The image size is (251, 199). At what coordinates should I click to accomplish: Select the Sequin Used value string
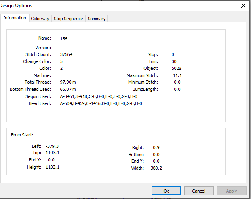point(99,96)
